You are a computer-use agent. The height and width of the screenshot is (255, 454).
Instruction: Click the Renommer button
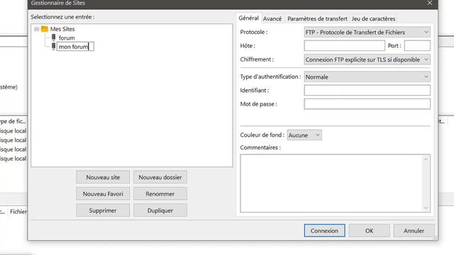coord(160,193)
